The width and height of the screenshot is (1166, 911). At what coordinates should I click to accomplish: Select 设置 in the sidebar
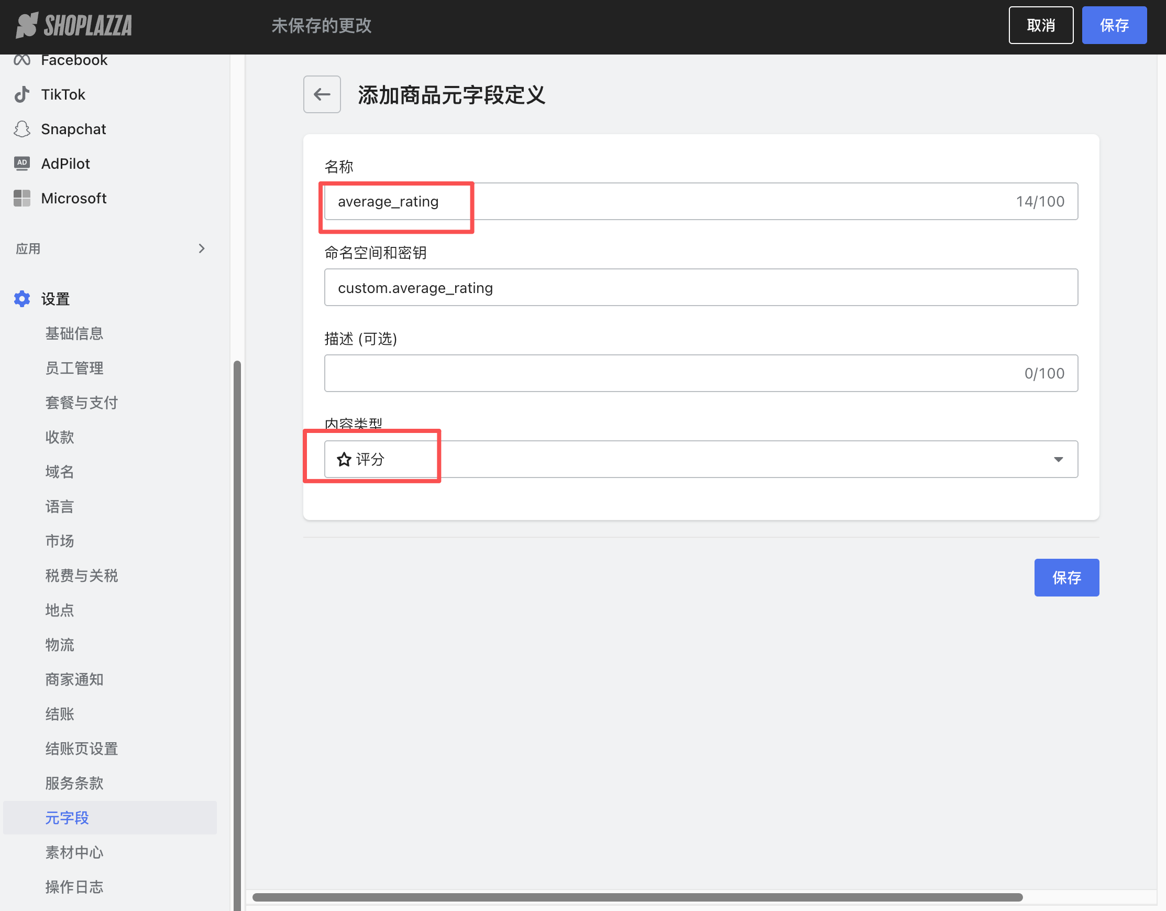[x=56, y=299]
